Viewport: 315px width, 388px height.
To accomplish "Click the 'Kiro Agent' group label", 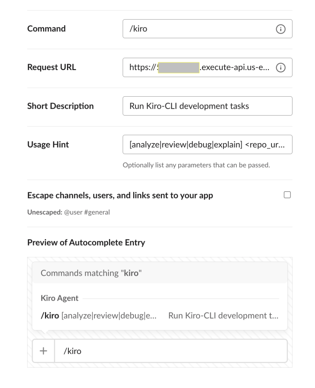I will coord(59,298).
